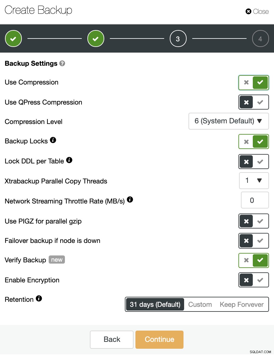Click the Continue button
Screen dimensions: 274x355
159,339
